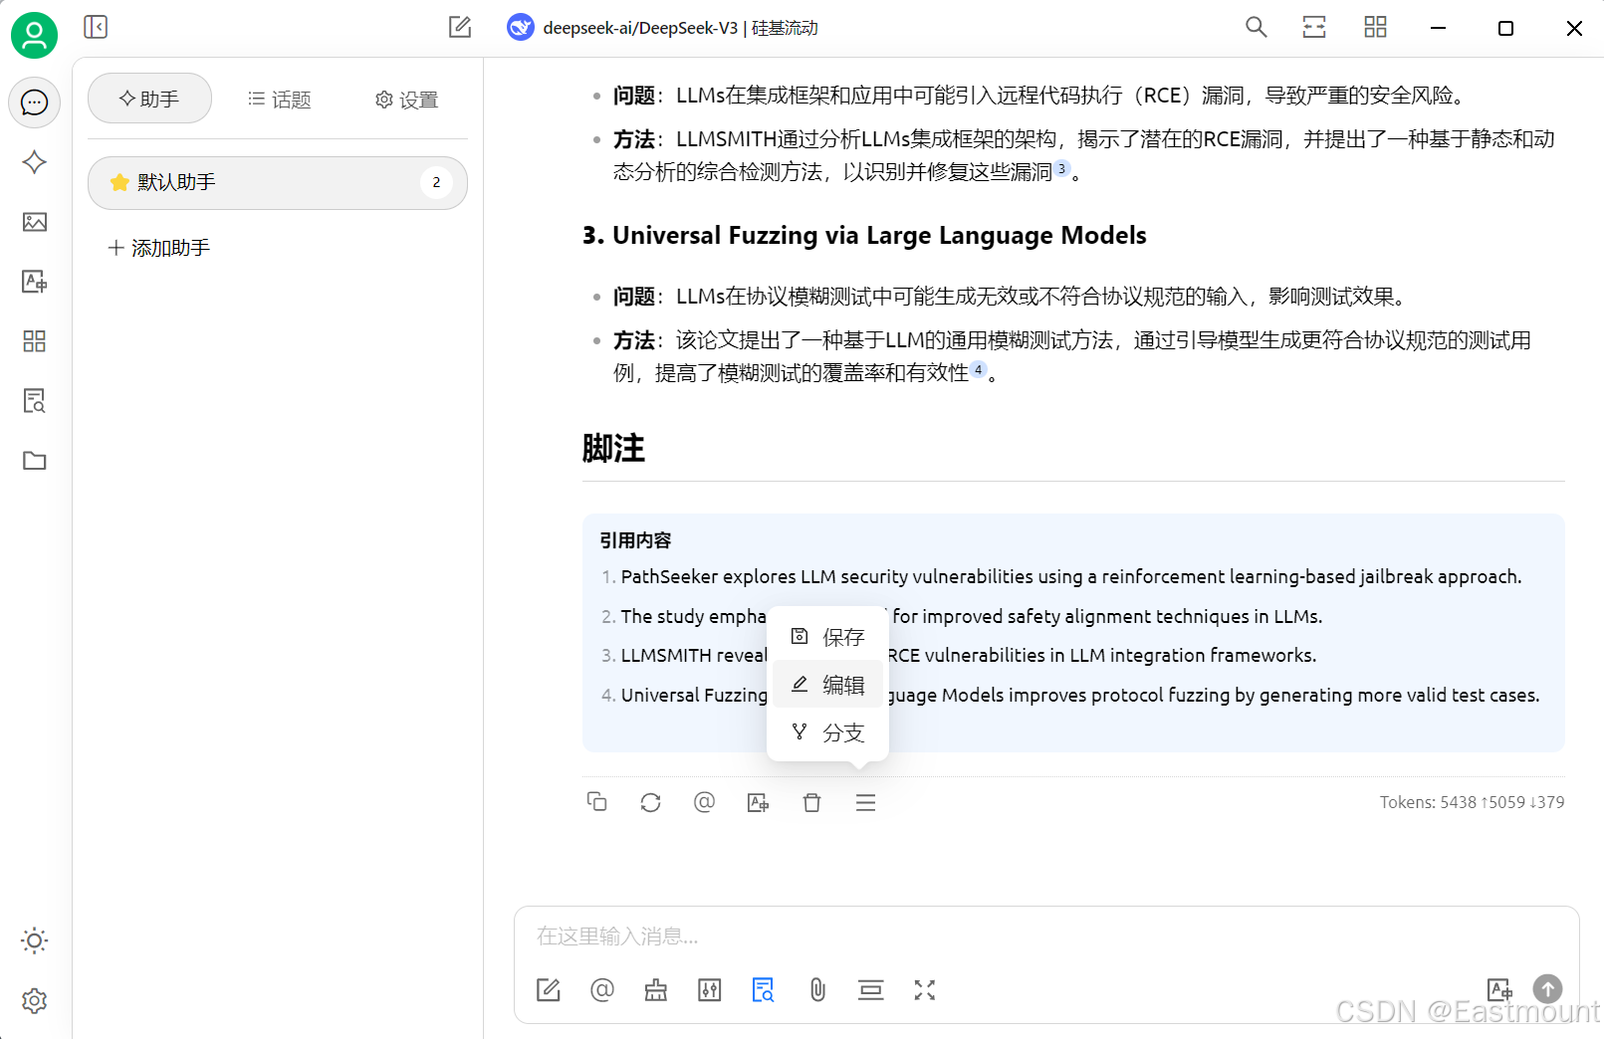Click the copy message icon
Image resolution: width=1604 pixels, height=1039 pixels.
596,802
